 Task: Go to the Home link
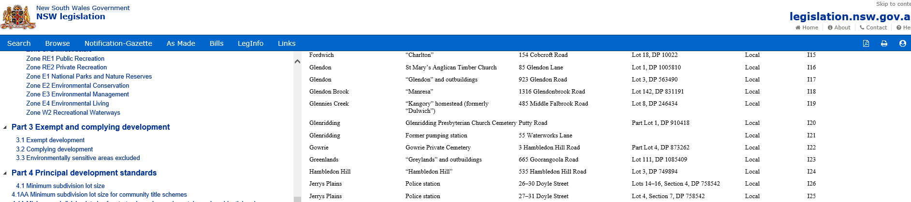pyautogui.click(x=807, y=27)
